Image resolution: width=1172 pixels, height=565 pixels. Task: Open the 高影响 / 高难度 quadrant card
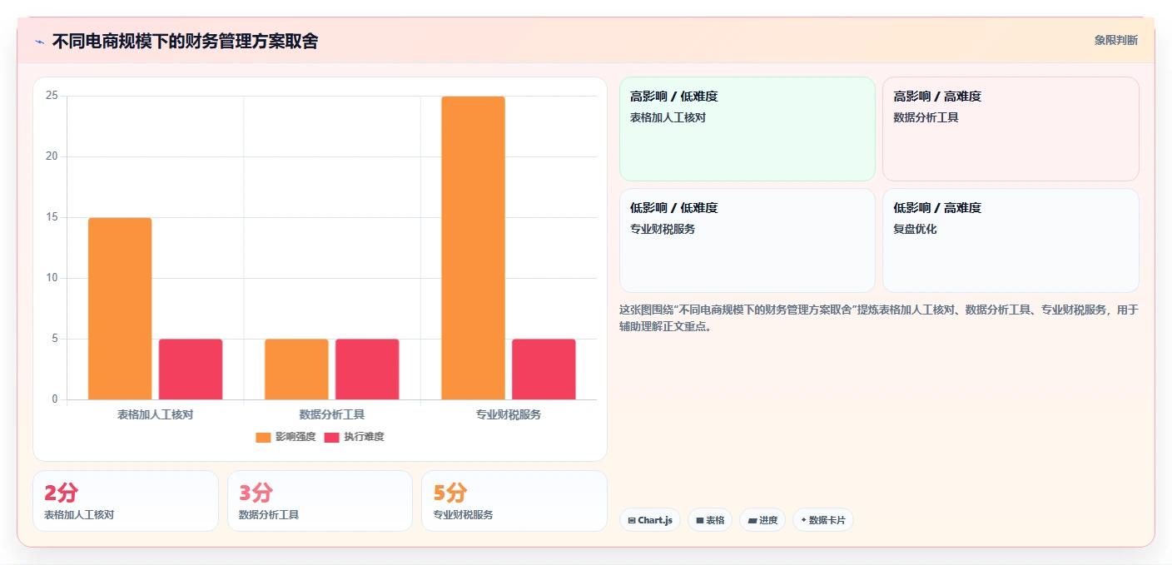1011,129
